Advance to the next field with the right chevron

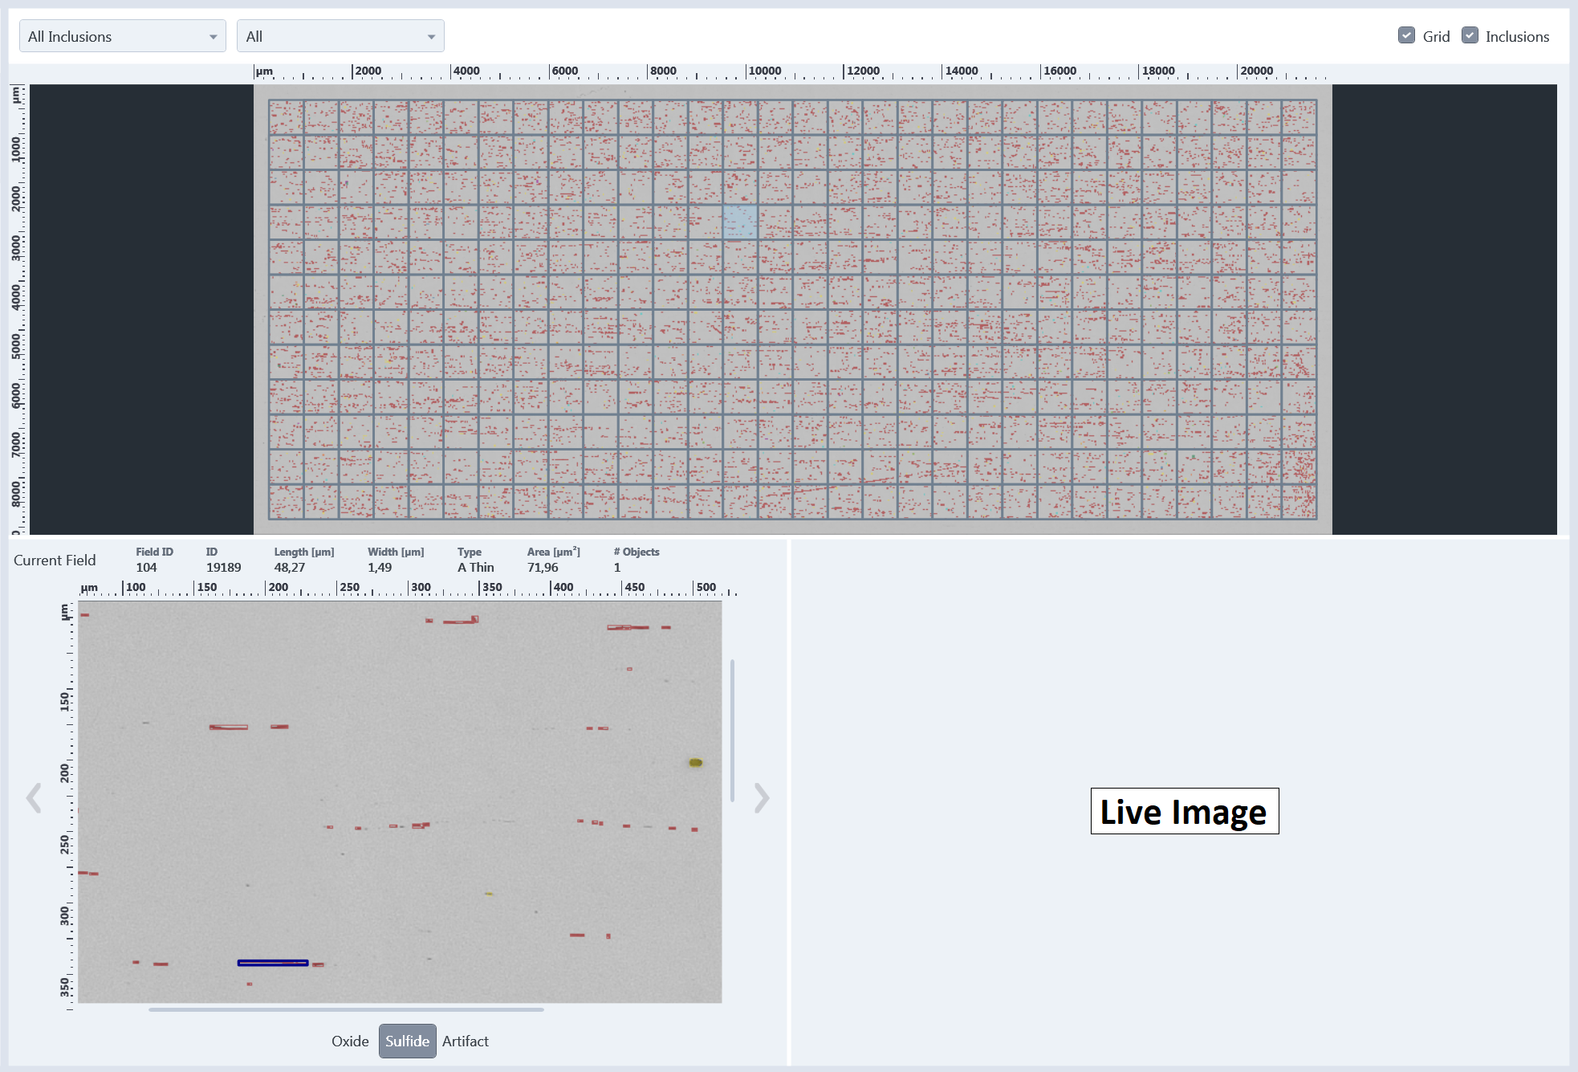[760, 797]
